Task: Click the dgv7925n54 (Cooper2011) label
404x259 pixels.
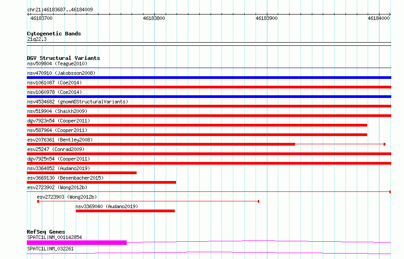Action: [x=59, y=159]
